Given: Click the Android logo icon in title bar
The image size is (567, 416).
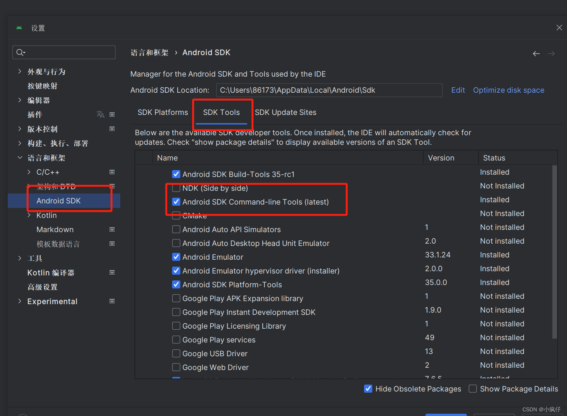Looking at the screenshot, I should (x=19, y=28).
